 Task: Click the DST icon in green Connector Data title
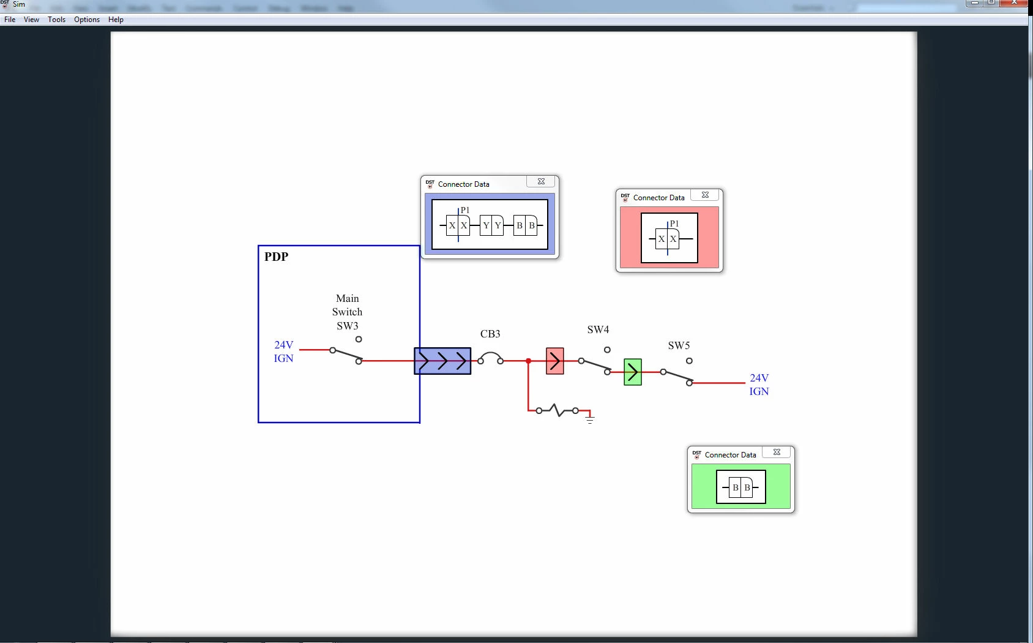pyautogui.click(x=696, y=454)
